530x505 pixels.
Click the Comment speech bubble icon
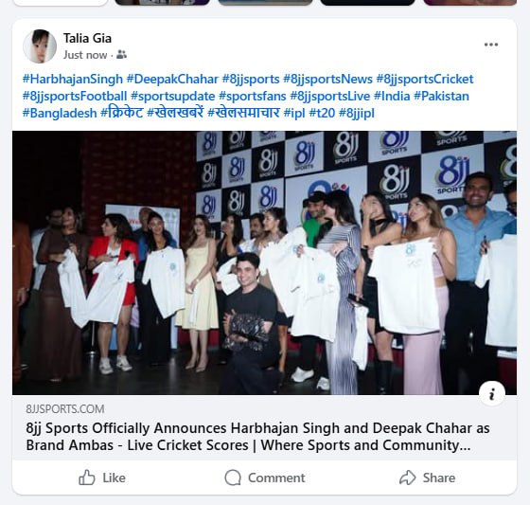pos(233,478)
